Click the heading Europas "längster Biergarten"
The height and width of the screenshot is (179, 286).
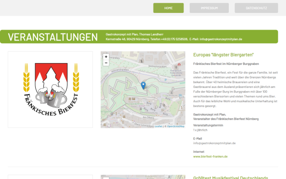(224, 55)
